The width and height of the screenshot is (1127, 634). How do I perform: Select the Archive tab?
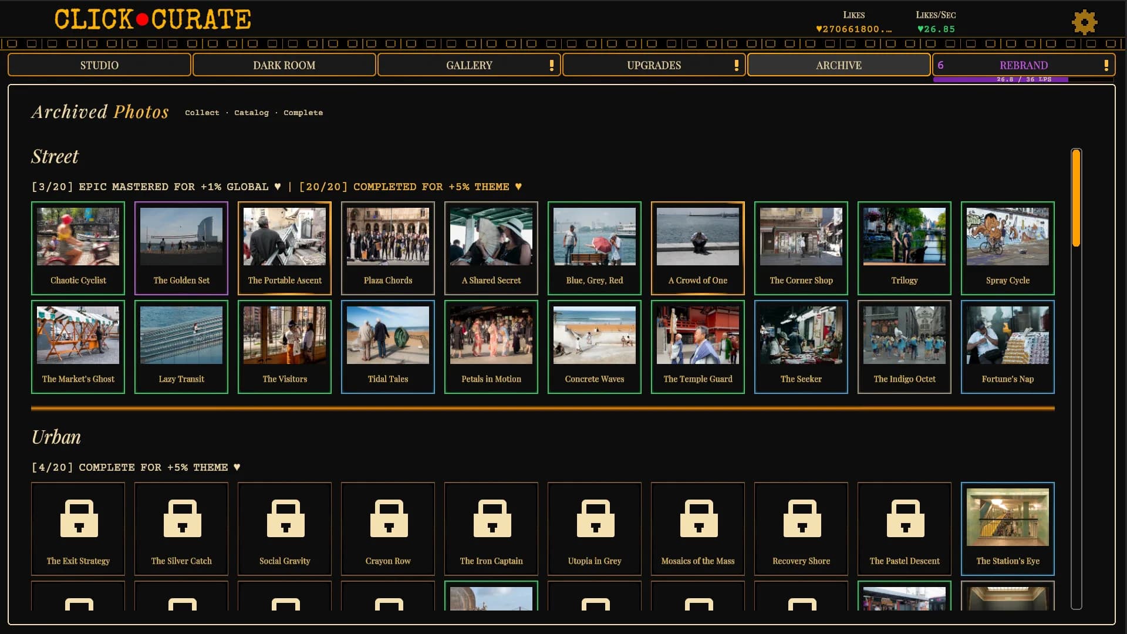[839, 65]
